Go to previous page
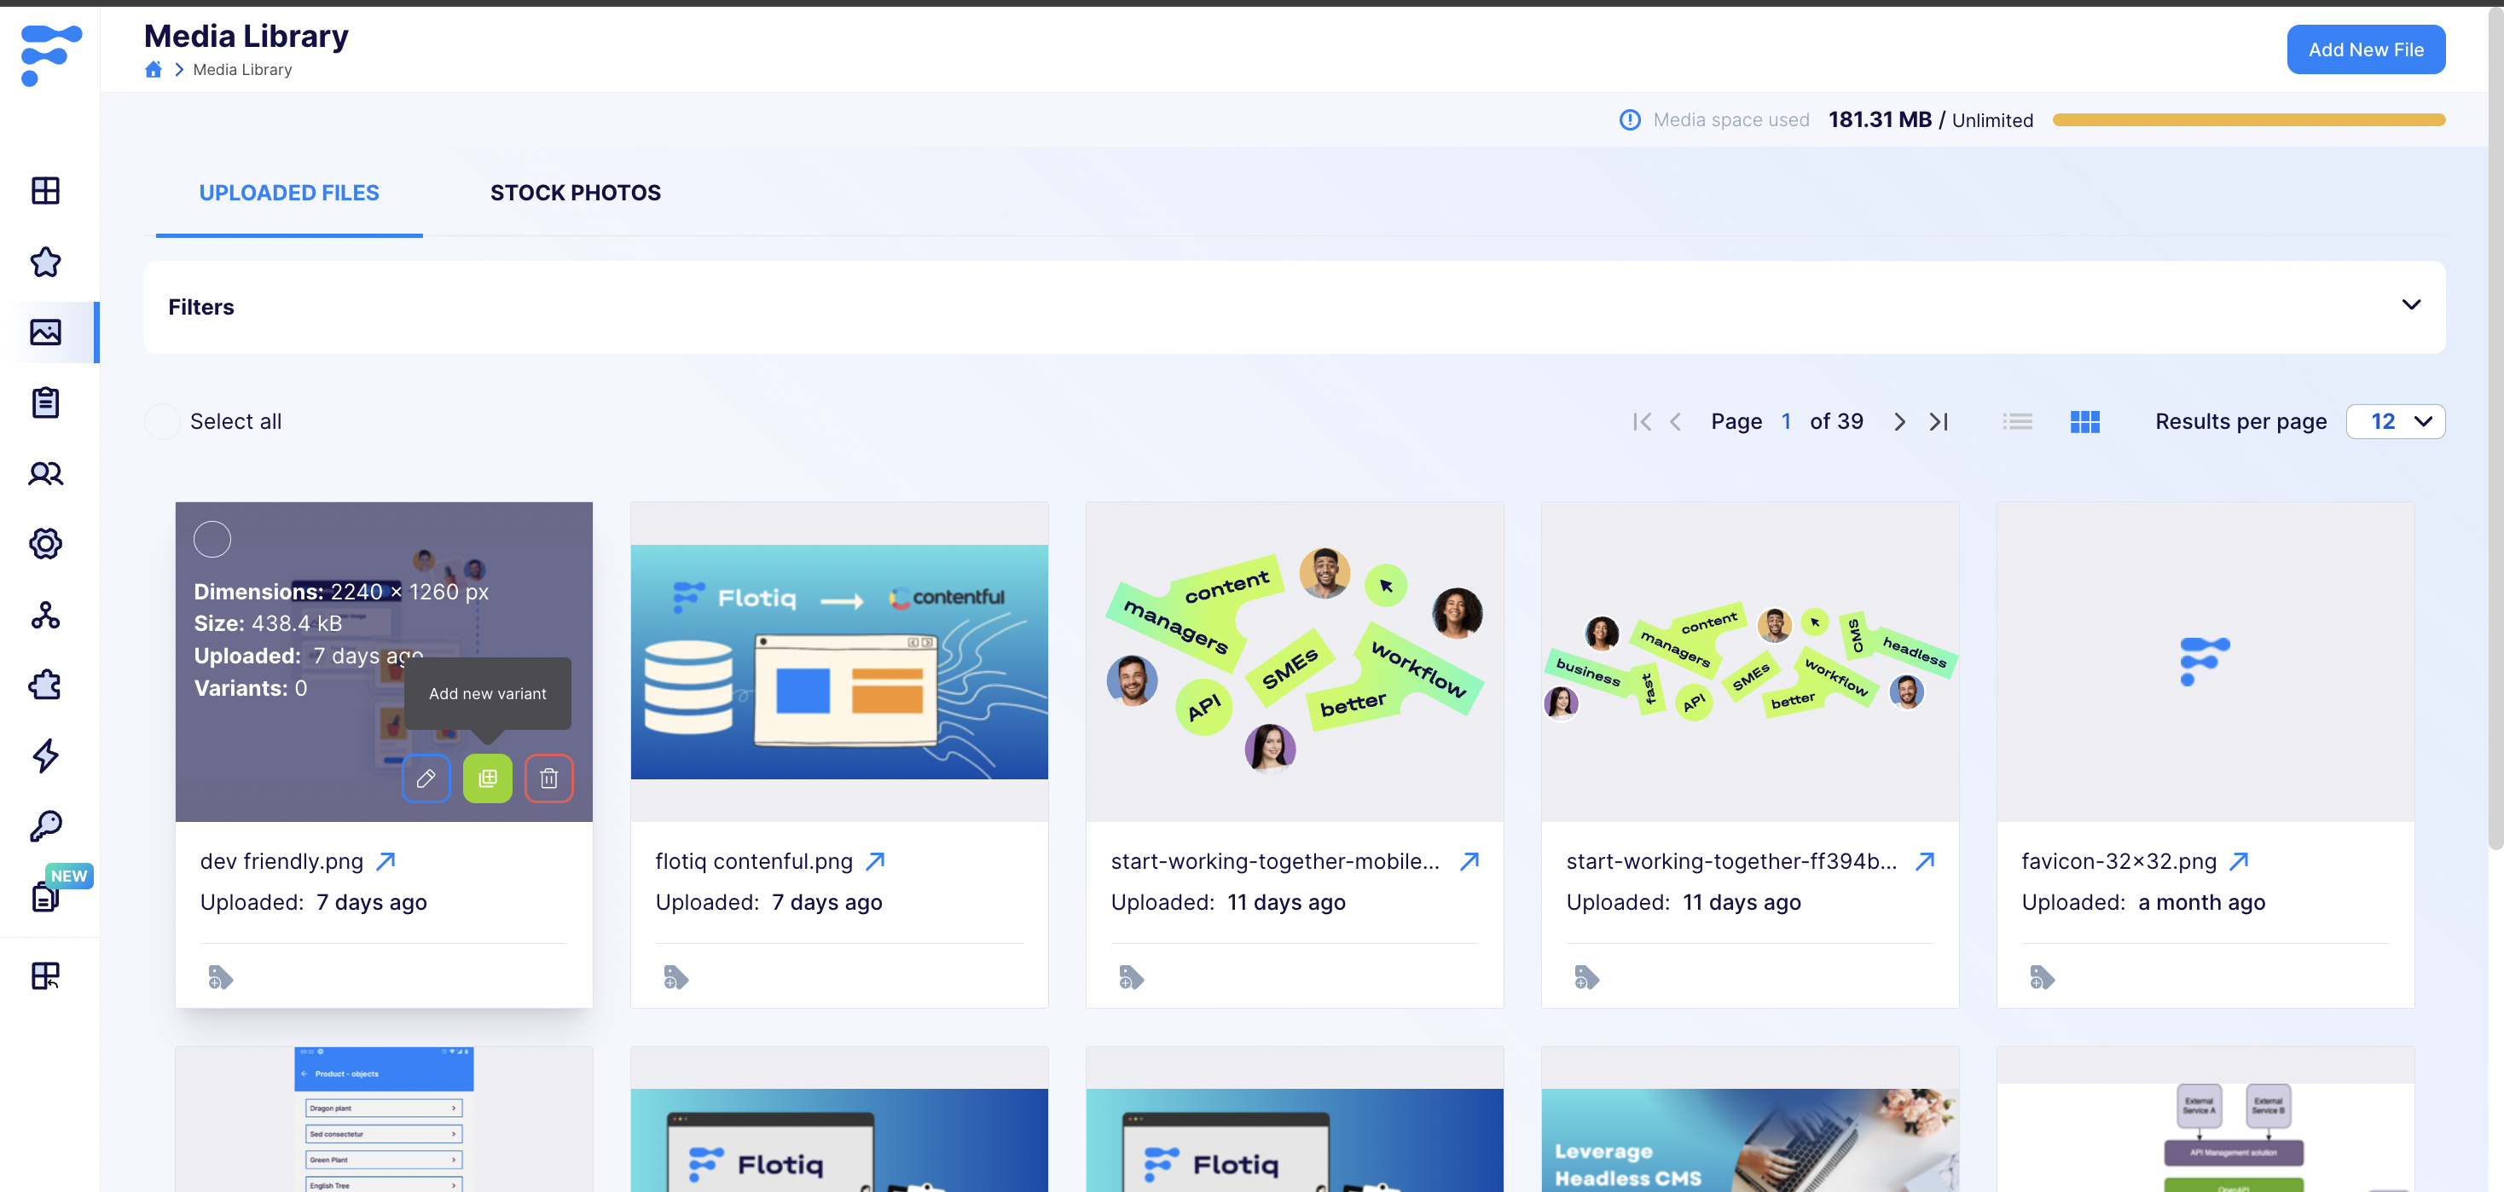Screen dimensions: 2504x1192 click(x=1676, y=421)
